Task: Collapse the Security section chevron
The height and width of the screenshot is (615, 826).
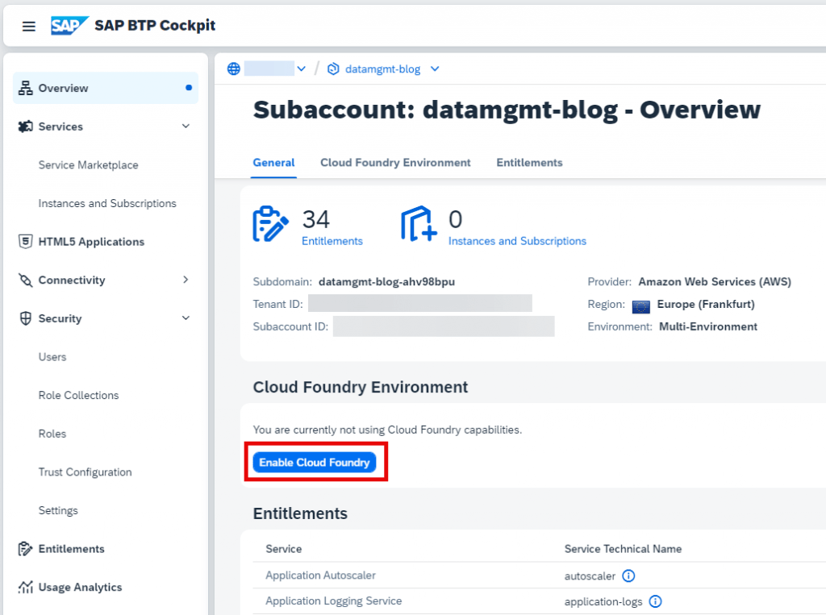Action: 186,318
